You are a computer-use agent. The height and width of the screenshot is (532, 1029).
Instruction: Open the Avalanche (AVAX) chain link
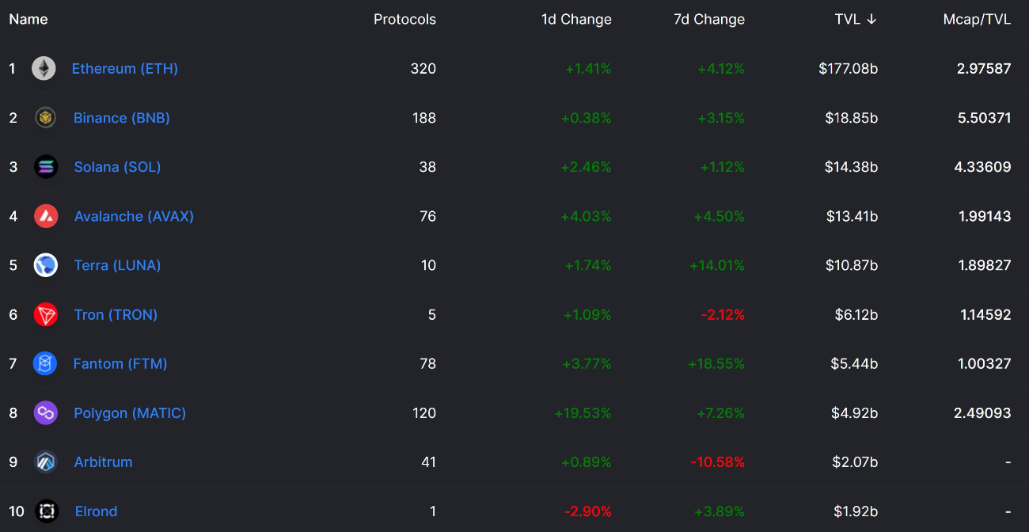click(134, 216)
